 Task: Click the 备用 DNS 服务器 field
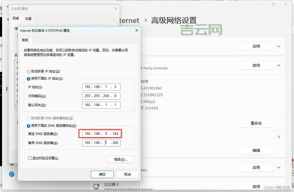coord(101,143)
